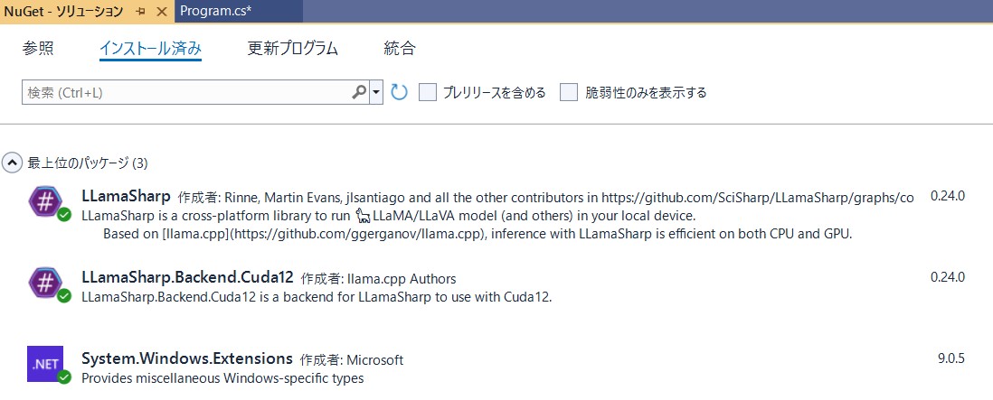Click the magnifier search icon
Viewport: 993px width, 400px height.
(359, 92)
